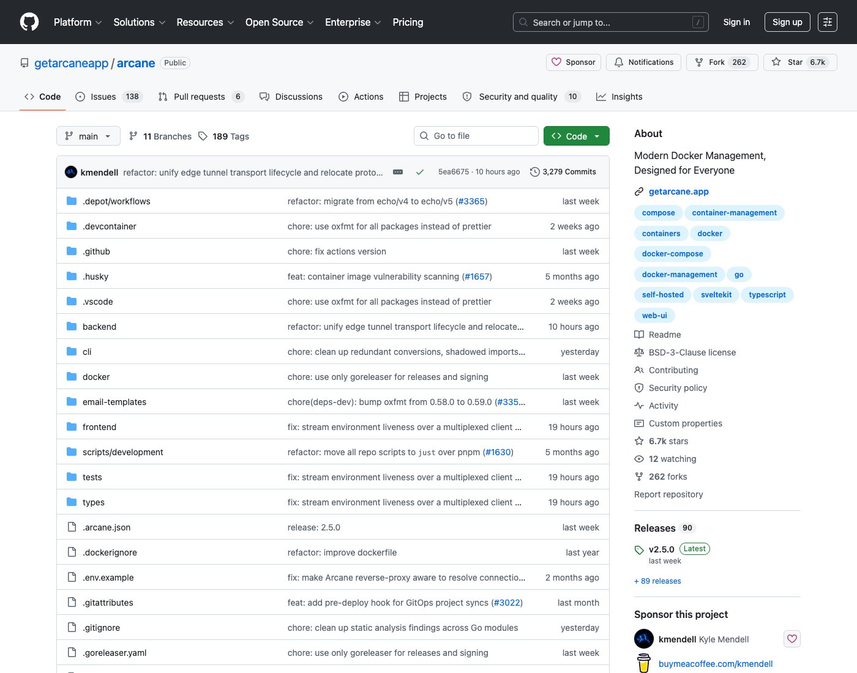Click the Go to file input
The image size is (857, 673).
click(476, 136)
